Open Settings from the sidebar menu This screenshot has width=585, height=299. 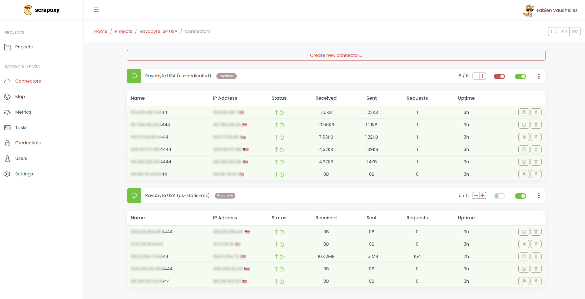point(24,174)
